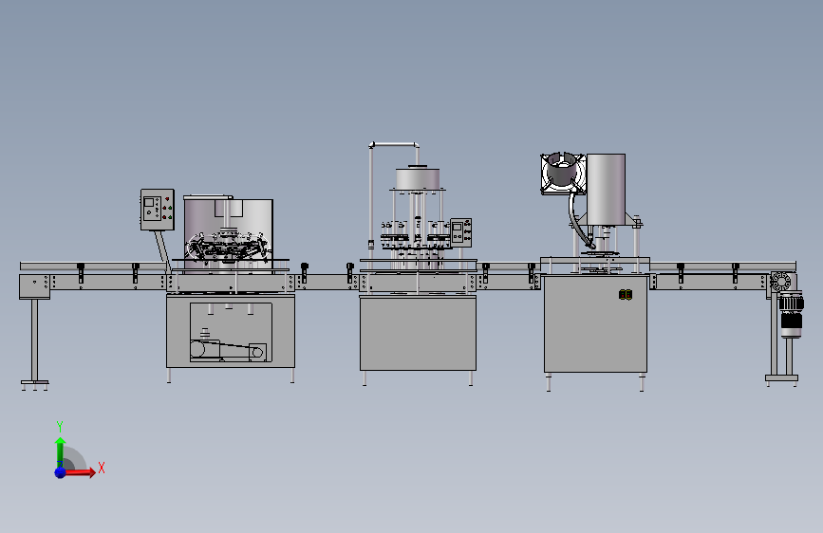Select the tall cylindrical hopper on the capping machine
This screenshot has width=823, height=533.
tap(606, 190)
